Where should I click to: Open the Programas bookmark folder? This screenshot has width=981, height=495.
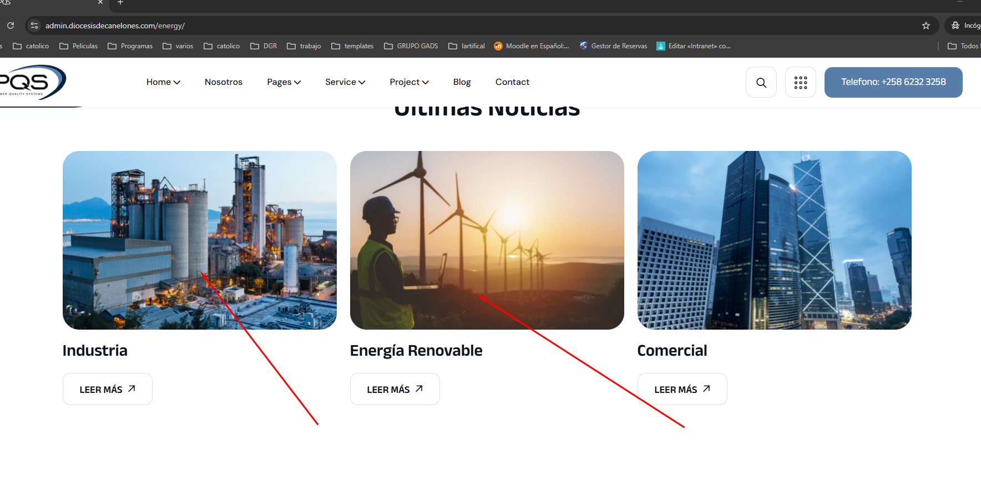click(x=130, y=46)
